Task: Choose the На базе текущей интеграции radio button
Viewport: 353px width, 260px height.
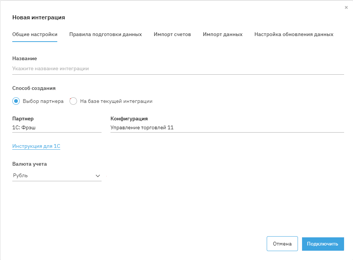Action: point(73,101)
